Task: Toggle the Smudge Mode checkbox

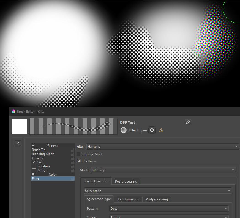Action: (x=79, y=154)
